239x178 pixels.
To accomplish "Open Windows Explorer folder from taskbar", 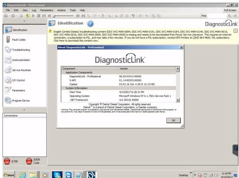I will click(x=33, y=175).
